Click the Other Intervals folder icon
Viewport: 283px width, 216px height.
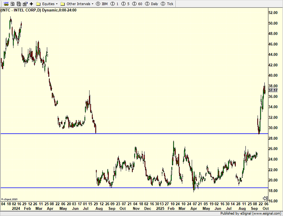tap(63, 4)
